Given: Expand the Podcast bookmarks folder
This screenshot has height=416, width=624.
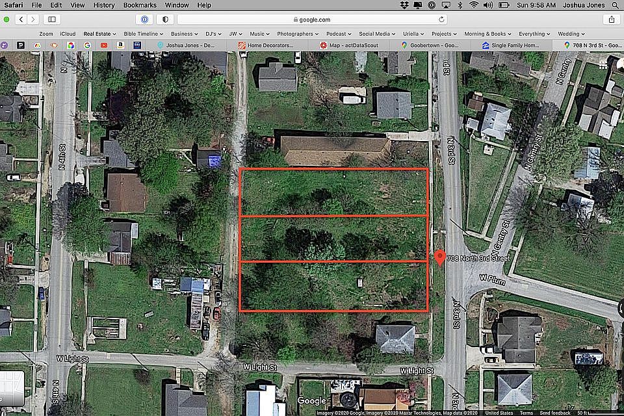Looking at the screenshot, I should click(339, 34).
